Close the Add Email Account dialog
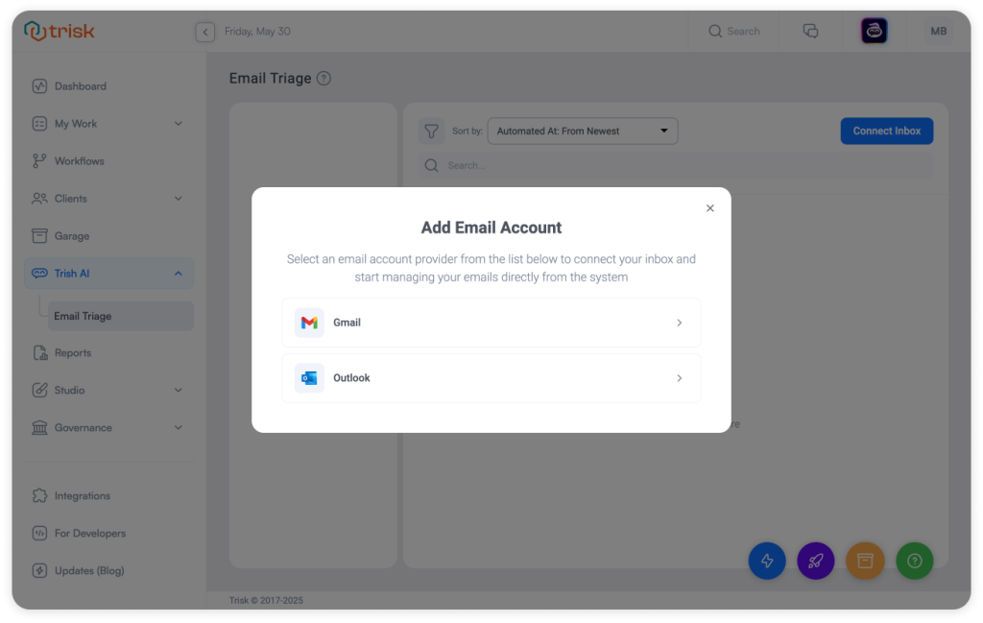Screen dimensions: 983x623 (709, 208)
